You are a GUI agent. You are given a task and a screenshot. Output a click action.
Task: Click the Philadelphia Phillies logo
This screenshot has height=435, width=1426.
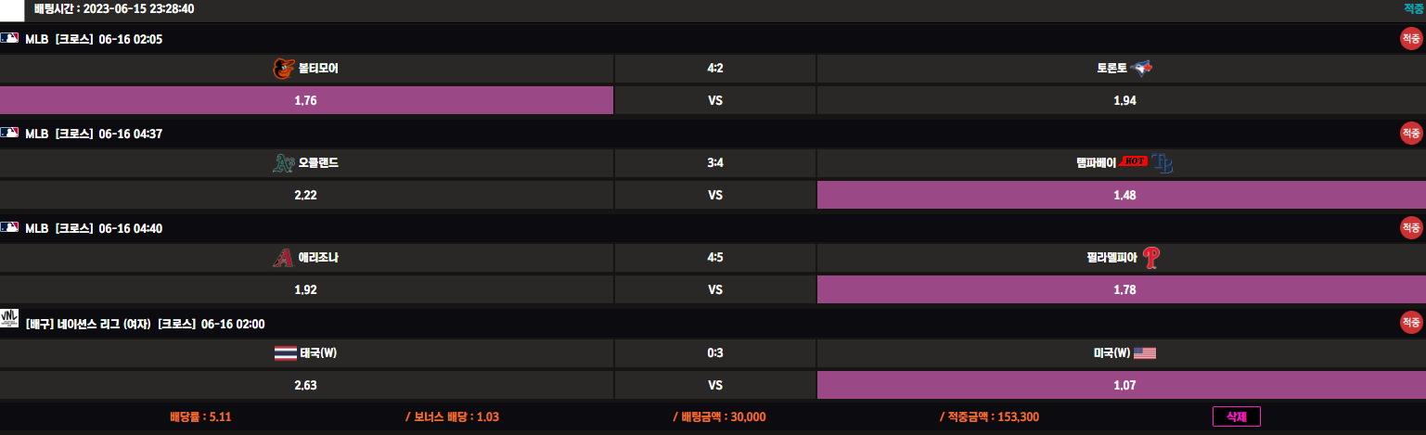(1151, 258)
